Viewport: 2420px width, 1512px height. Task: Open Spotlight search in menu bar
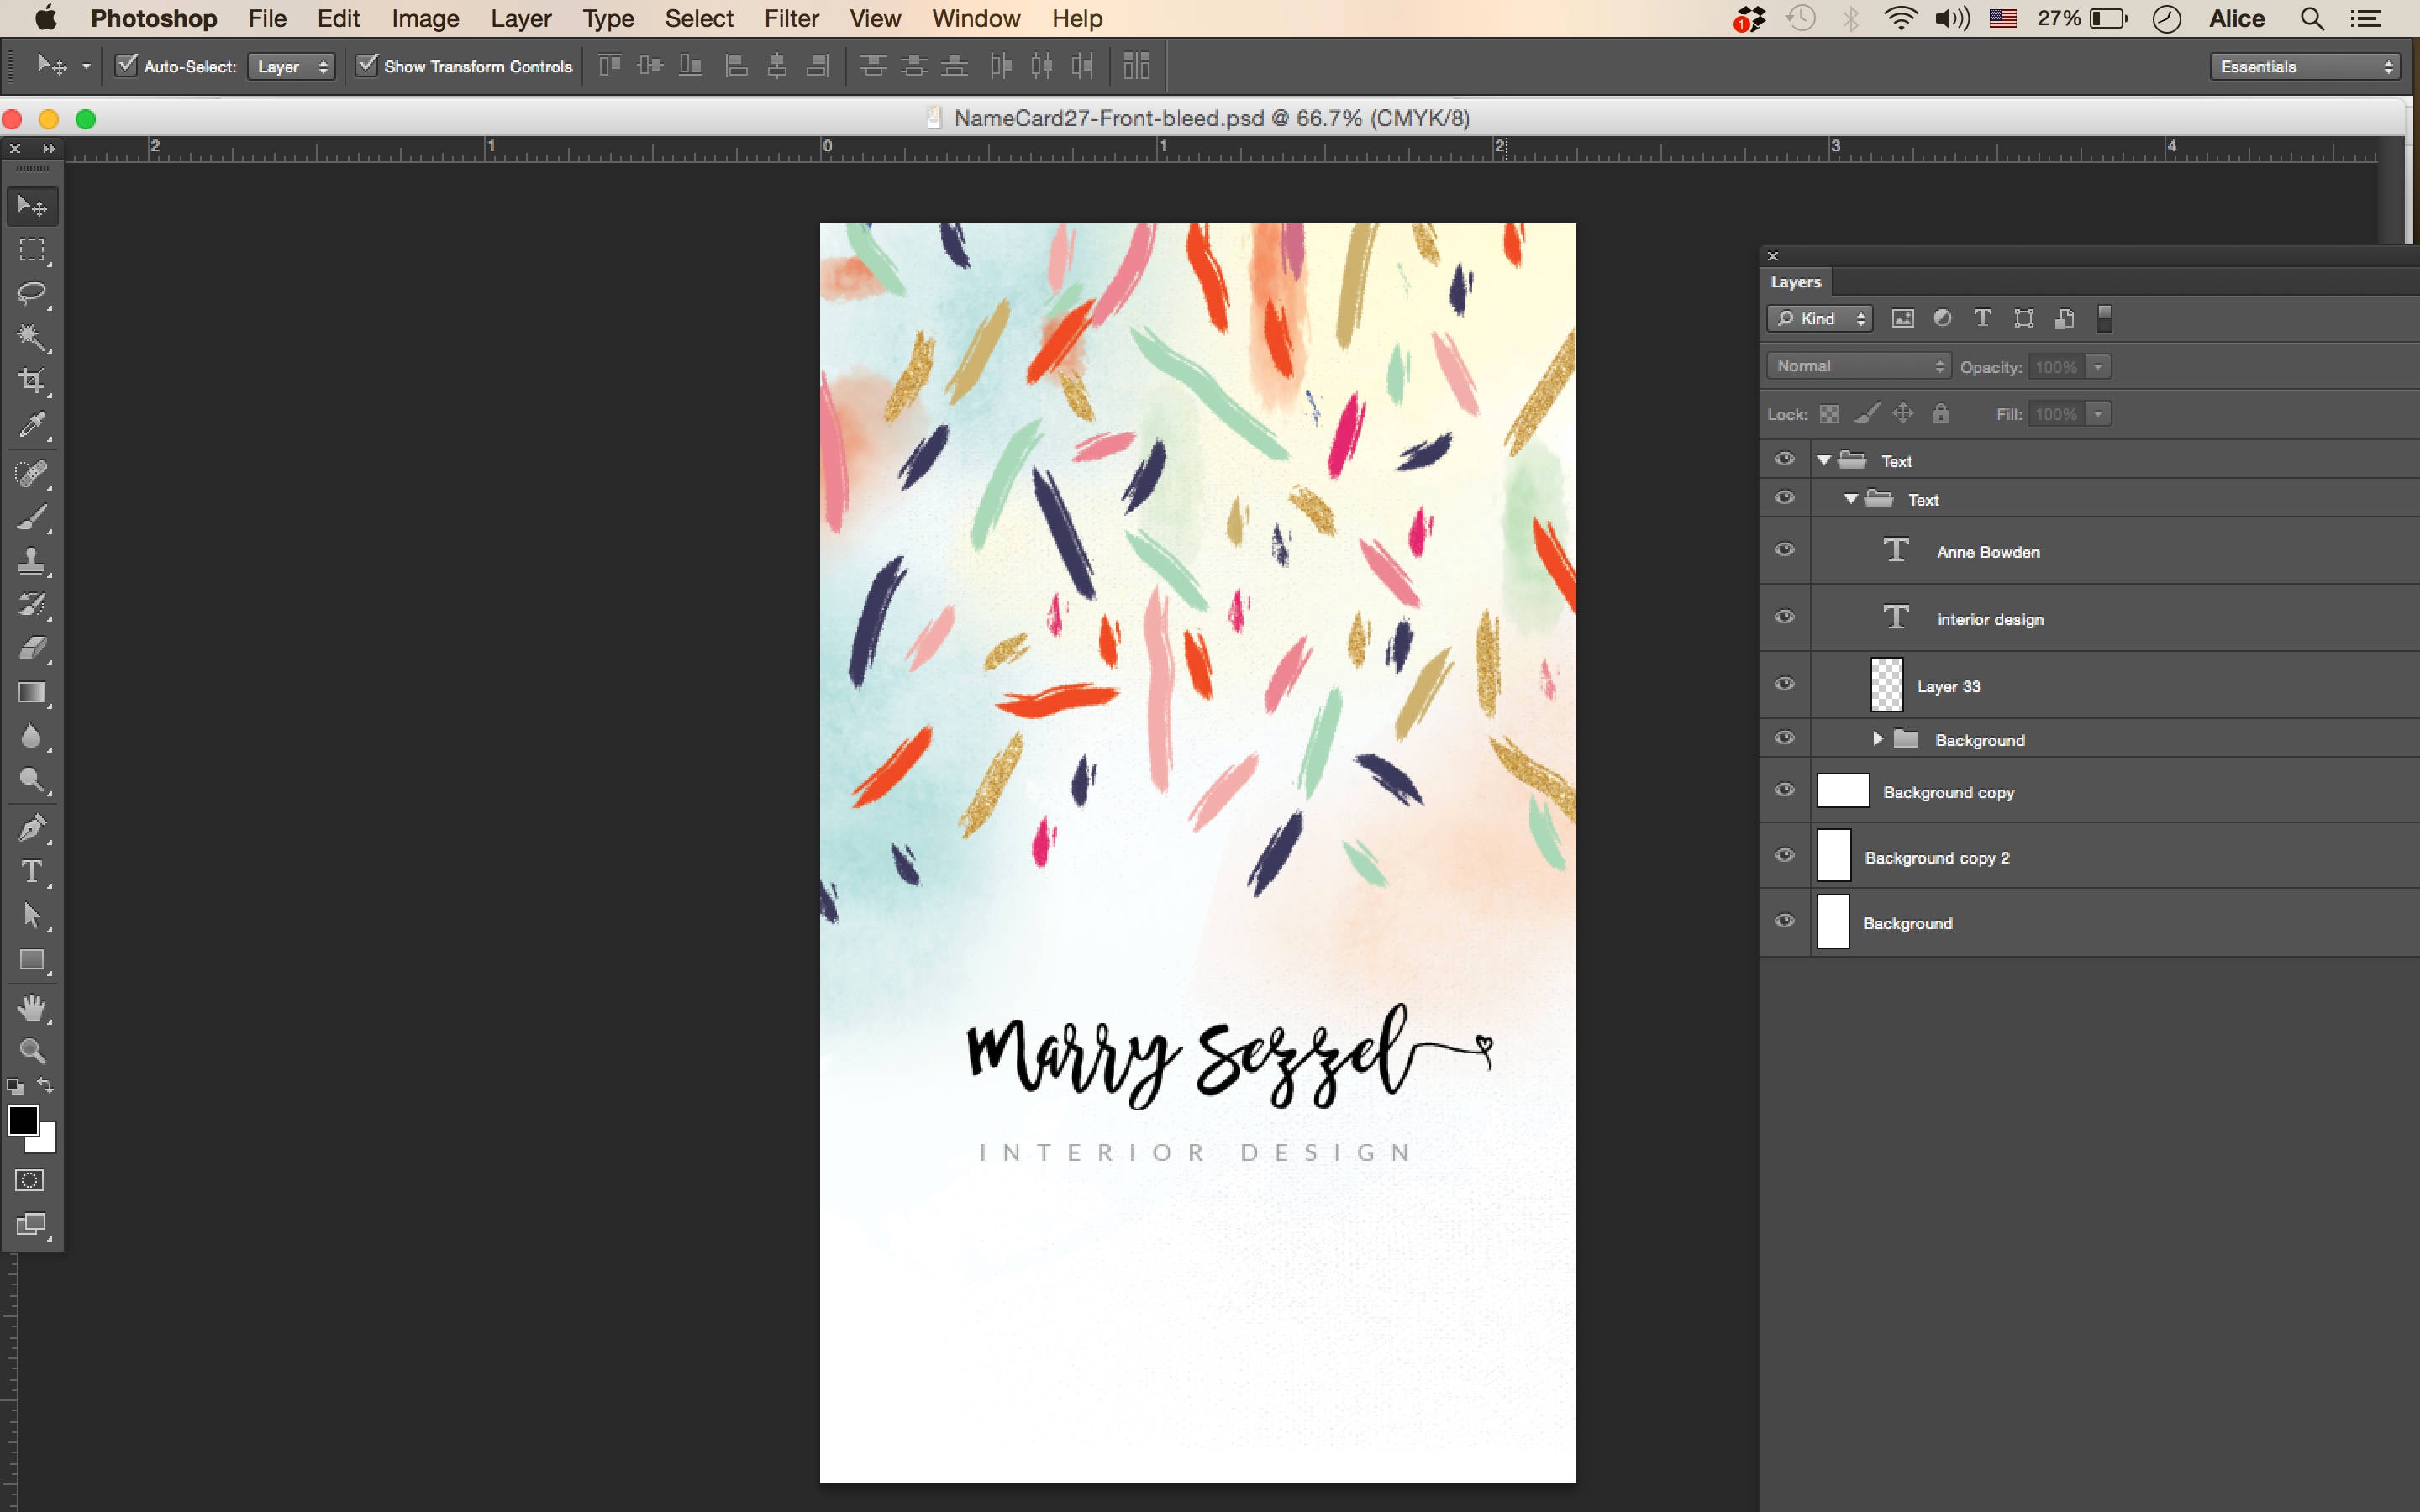(2311, 18)
